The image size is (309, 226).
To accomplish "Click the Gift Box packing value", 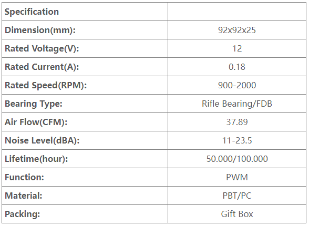I will [237, 214].
